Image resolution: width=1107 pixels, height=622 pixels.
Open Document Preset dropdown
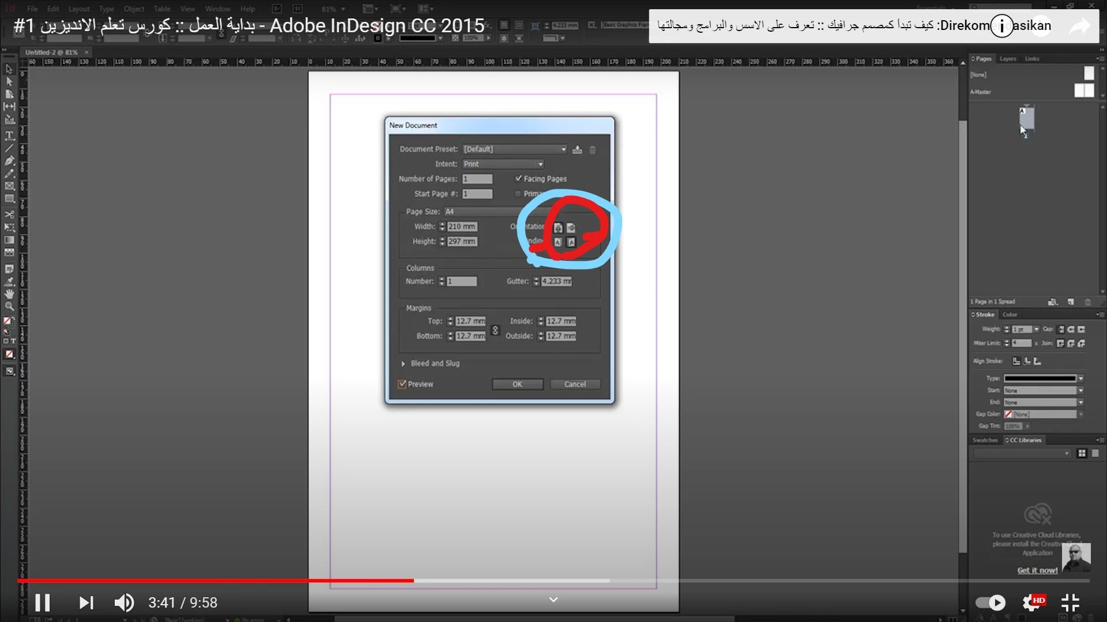coord(514,149)
